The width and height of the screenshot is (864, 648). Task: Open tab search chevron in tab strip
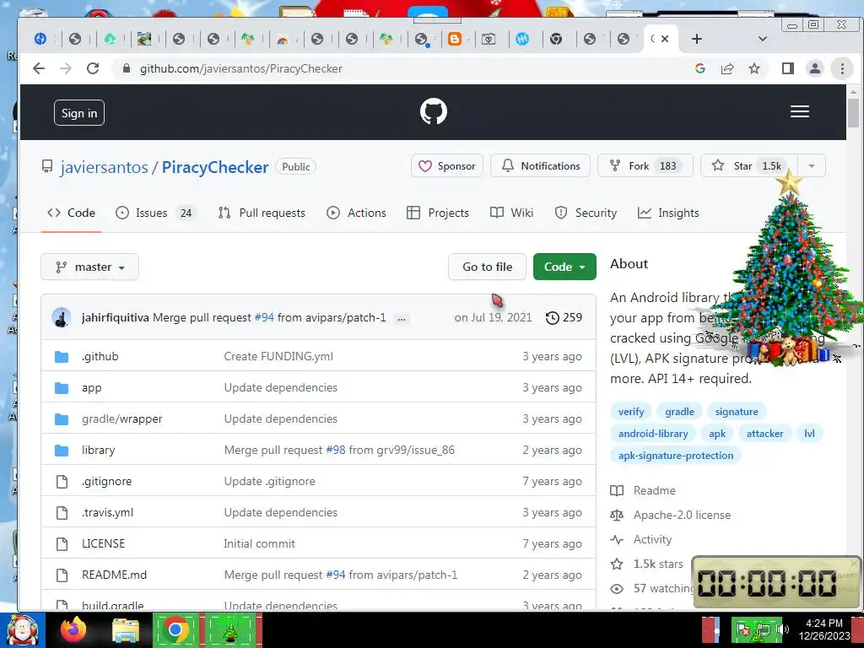click(x=763, y=39)
